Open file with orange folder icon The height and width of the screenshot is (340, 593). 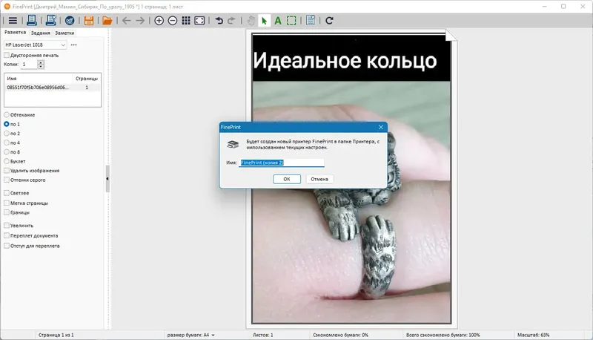107,21
